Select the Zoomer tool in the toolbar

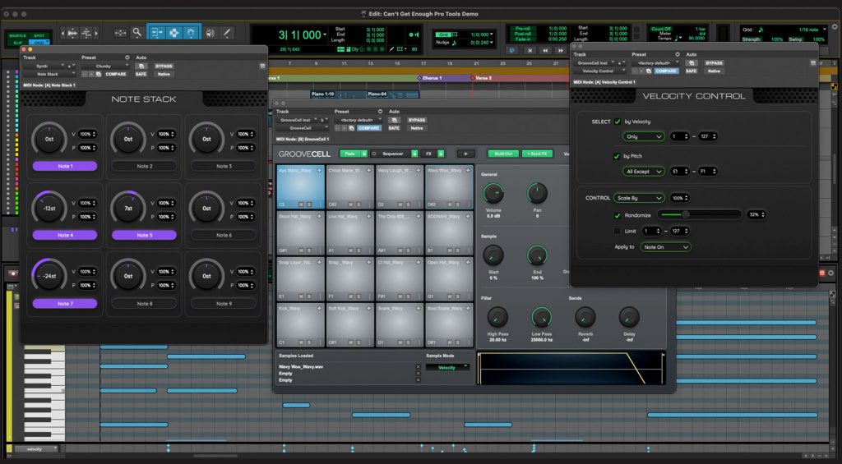pos(137,33)
